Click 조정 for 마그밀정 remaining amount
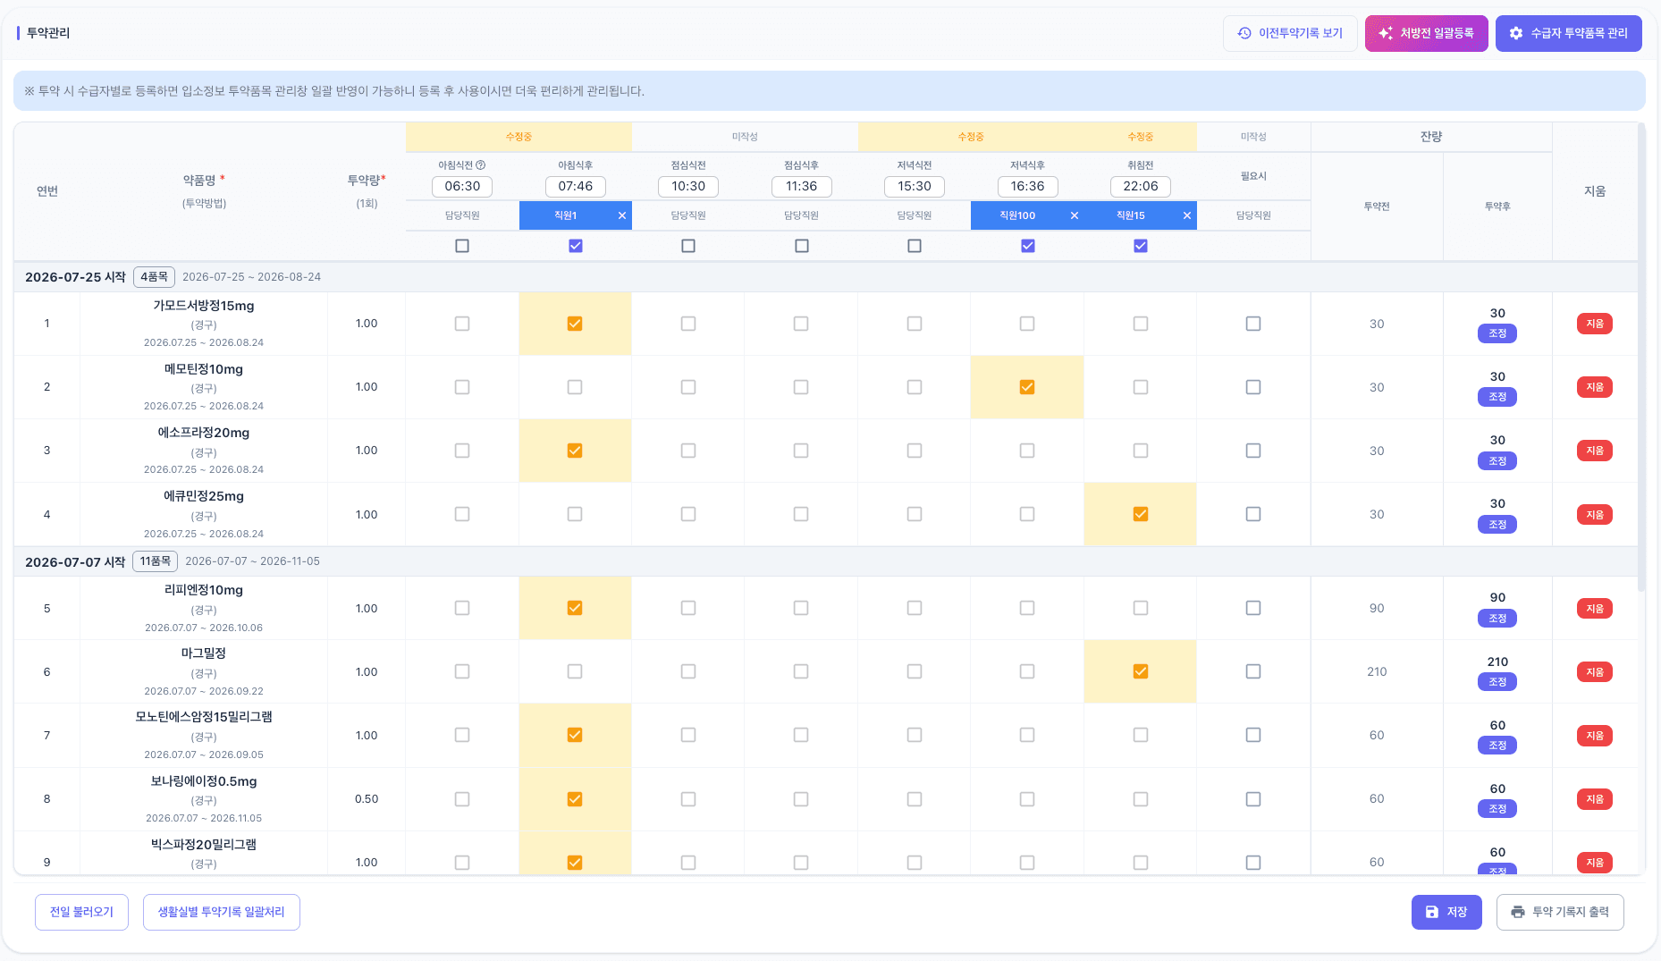Viewport: 1661px width, 961px height. pyautogui.click(x=1497, y=682)
